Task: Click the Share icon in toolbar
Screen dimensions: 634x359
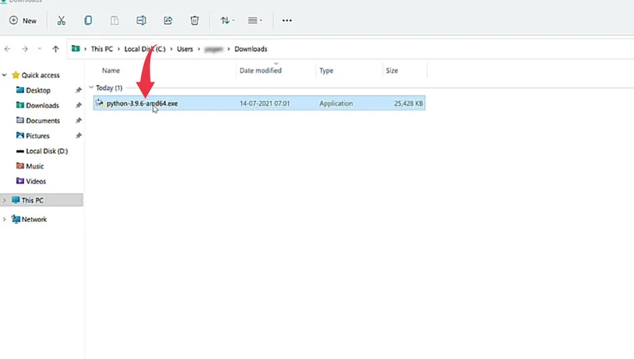Action: click(168, 21)
